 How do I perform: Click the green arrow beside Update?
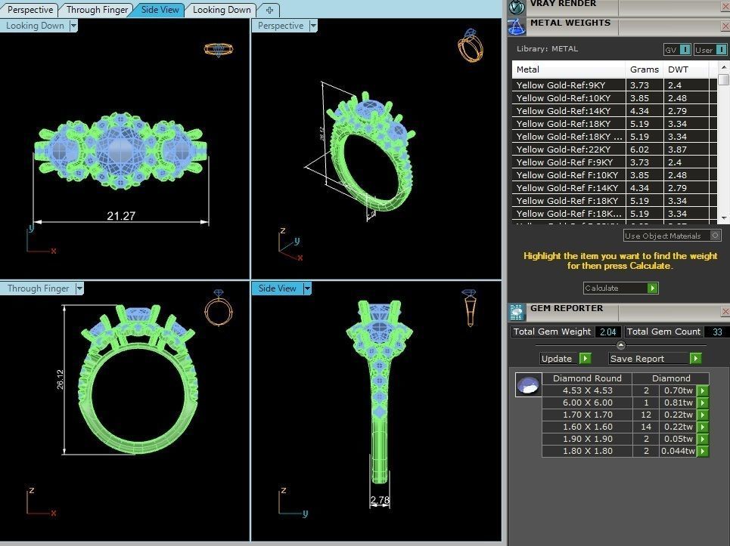(586, 358)
